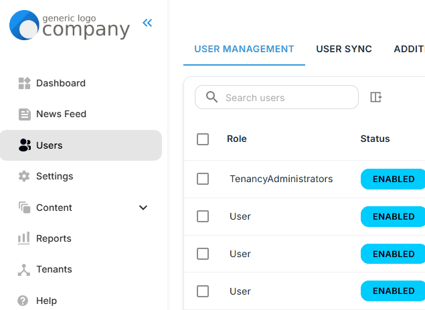
Task: Open Settings via the gear icon
Action: pos(24,176)
